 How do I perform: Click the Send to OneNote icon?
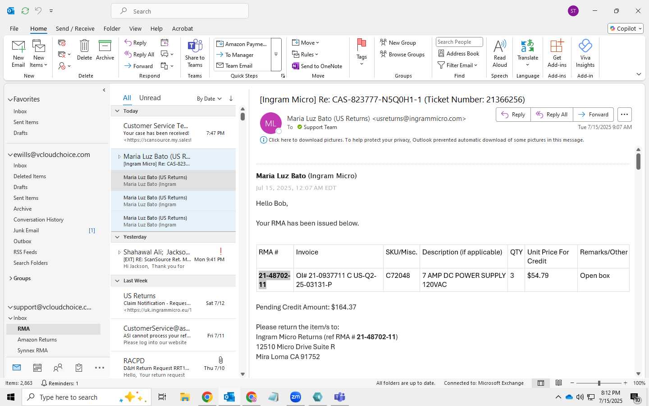point(317,66)
